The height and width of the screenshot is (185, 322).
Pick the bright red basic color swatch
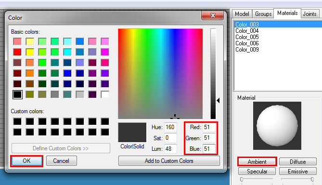(x=17, y=52)
